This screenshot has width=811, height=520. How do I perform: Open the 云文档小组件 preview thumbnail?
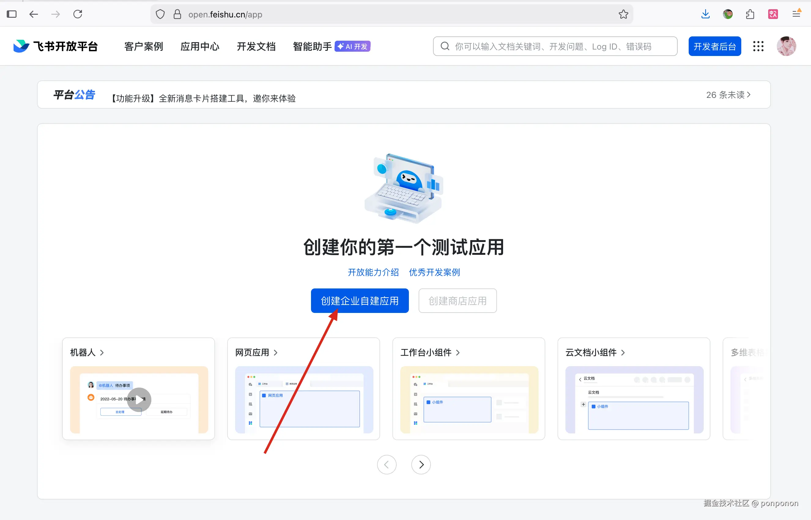click(634, 400)
